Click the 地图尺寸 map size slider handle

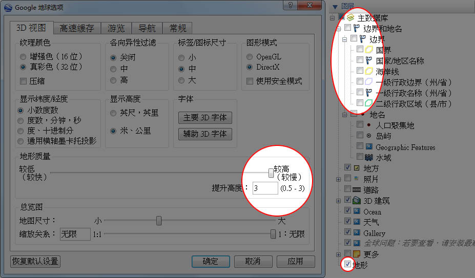tap(159, 221)
